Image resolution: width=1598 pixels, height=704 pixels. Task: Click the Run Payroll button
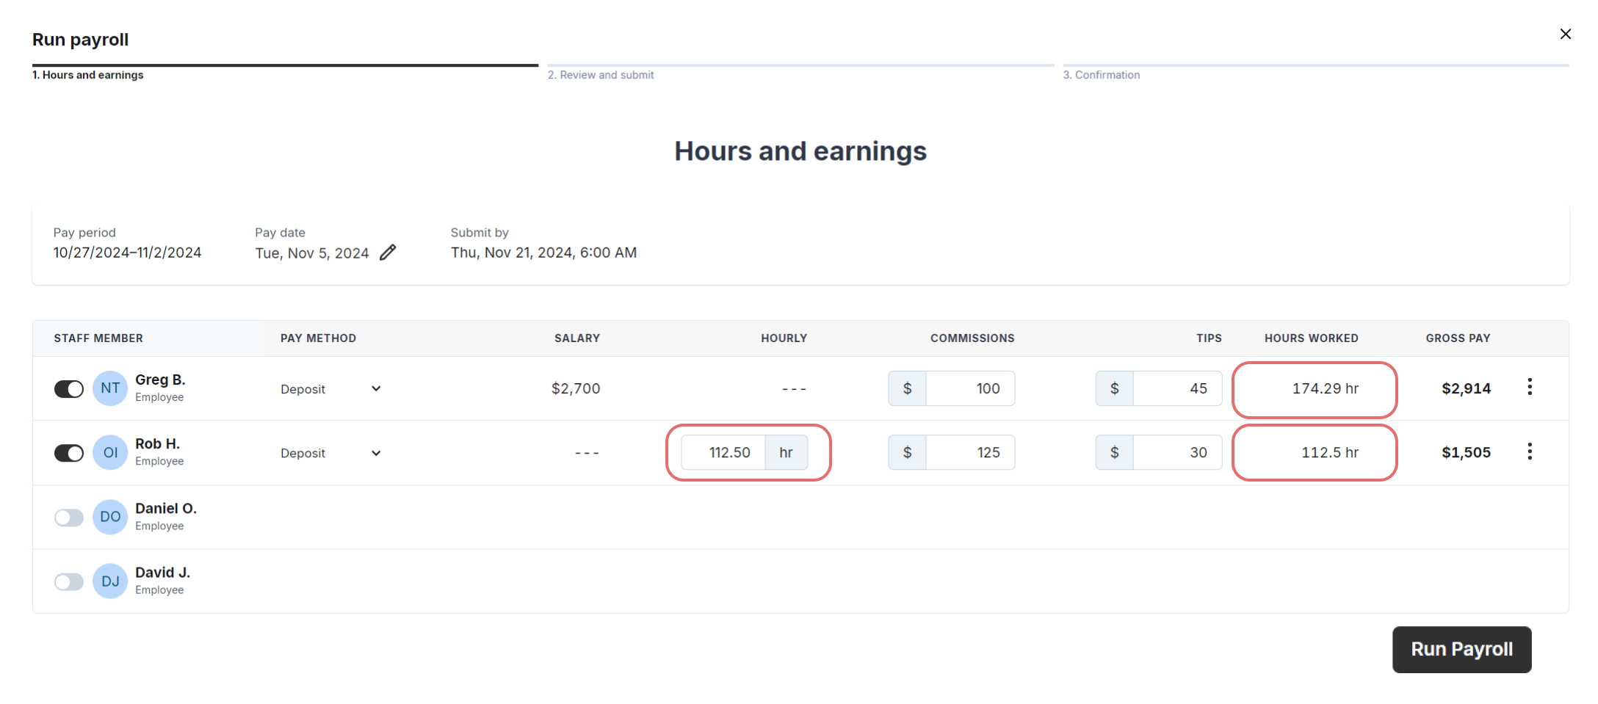[x=1461, y=650]
